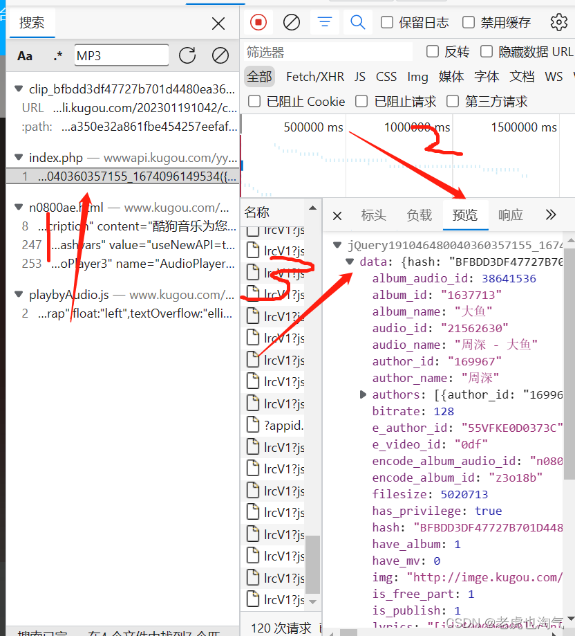Close the request details pane
Image resolution: width=575 pixels, height=636 pixels.
[x=337, y=215]
